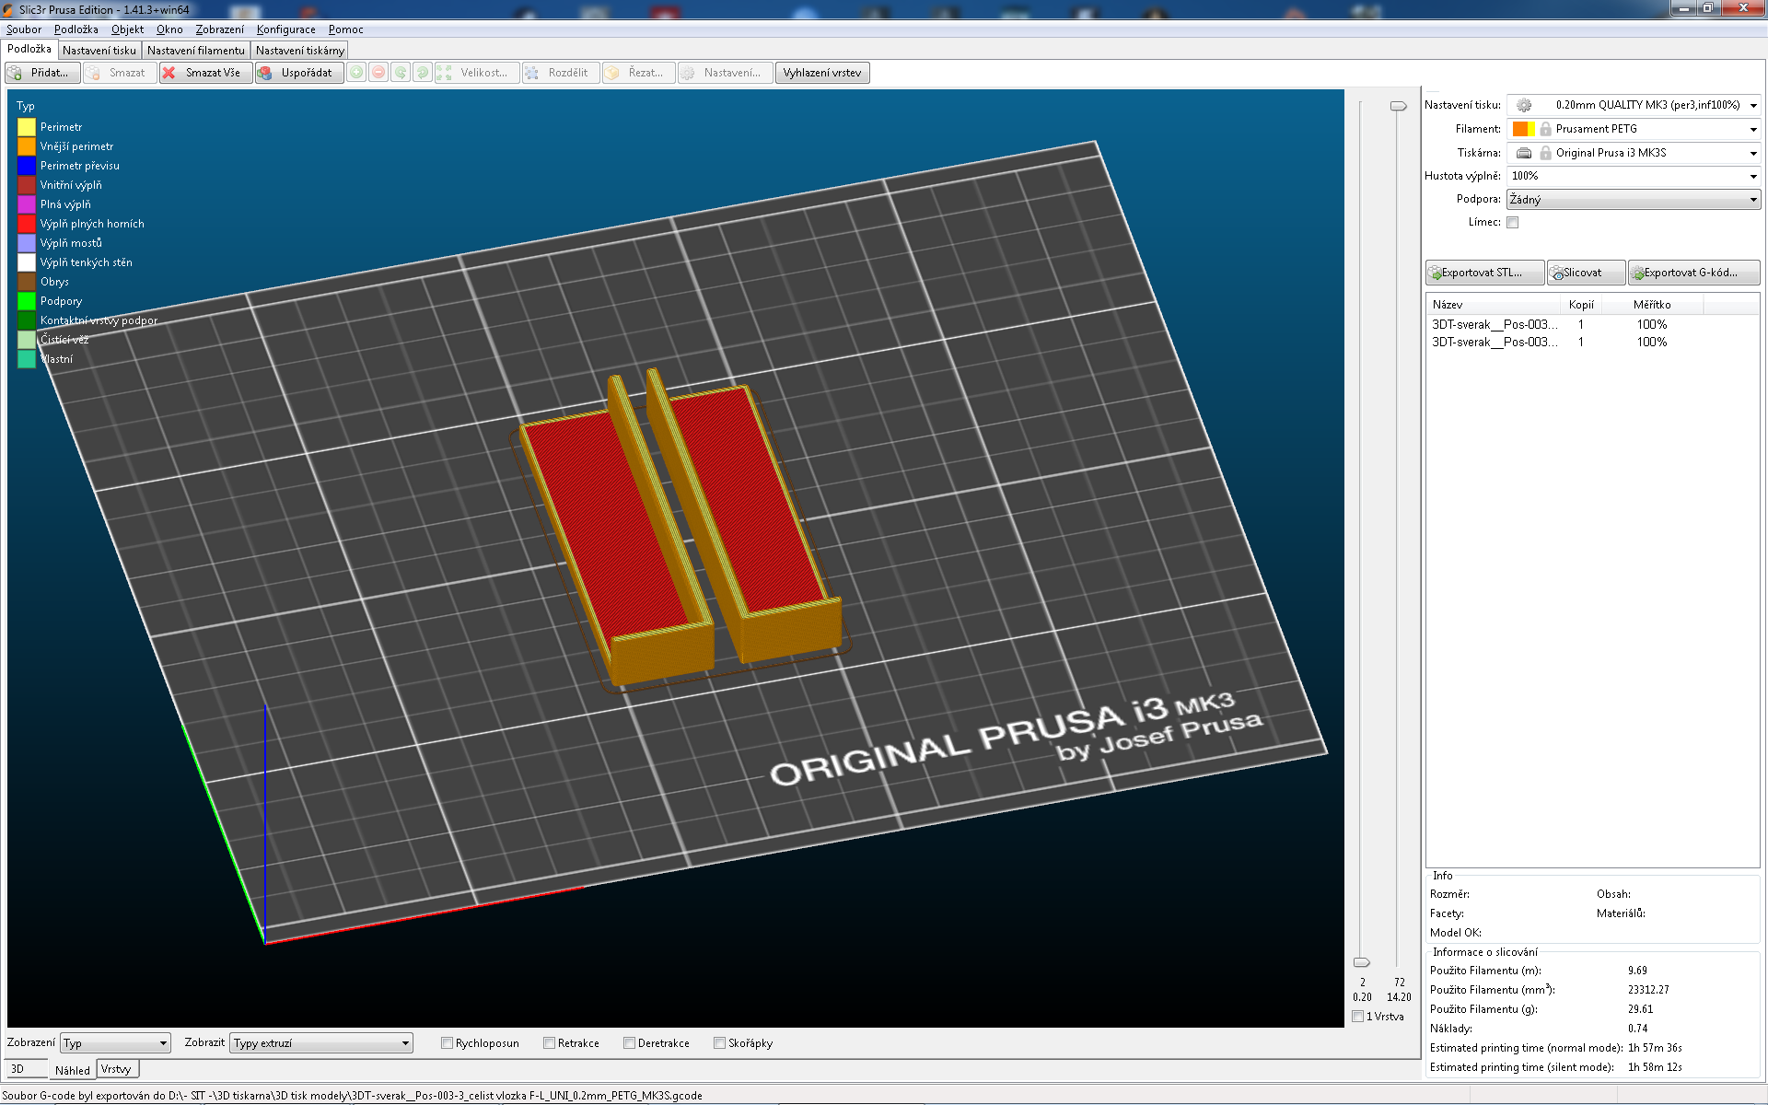Viewport: 1768px width, 1105px height.
Task: Enable the Deretrakce checkbox
Action: pos(629,1043)
